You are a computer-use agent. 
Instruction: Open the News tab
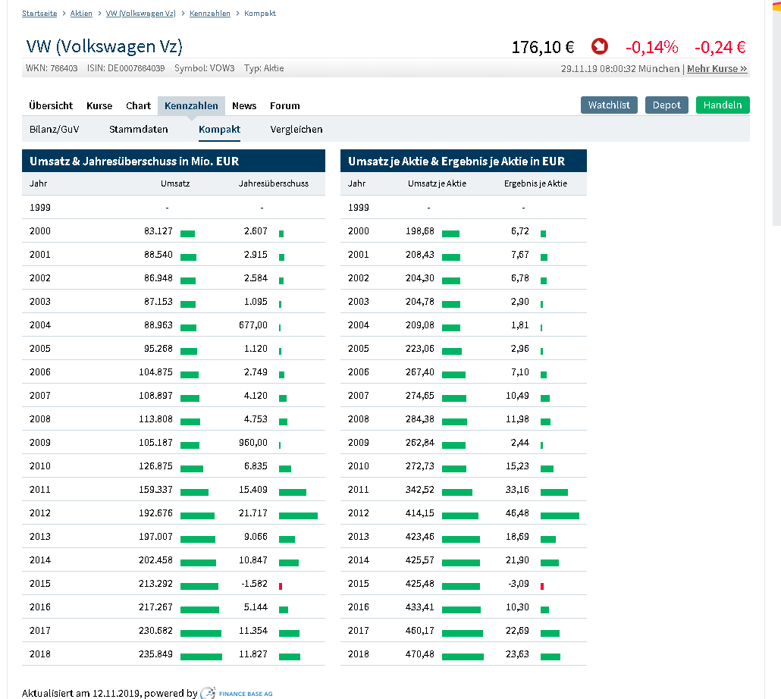coord(244,106)
